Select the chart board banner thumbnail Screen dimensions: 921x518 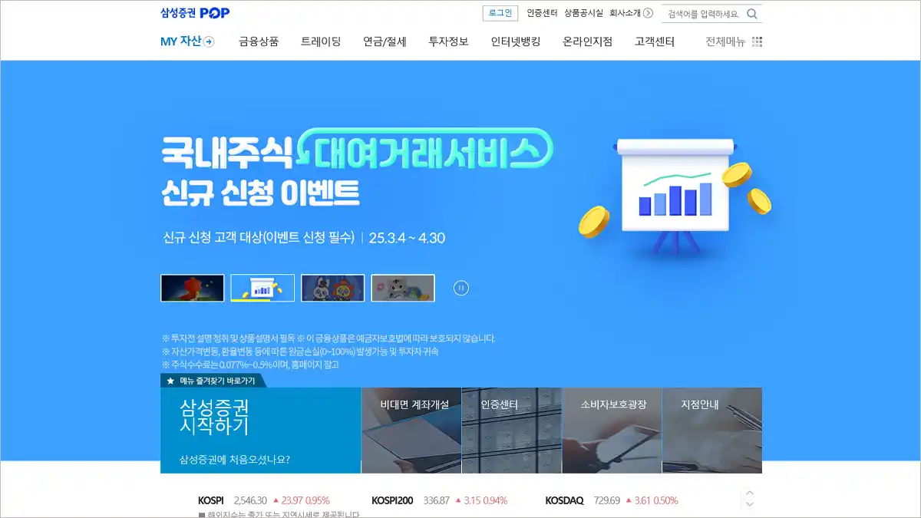[x=262, y=288]
